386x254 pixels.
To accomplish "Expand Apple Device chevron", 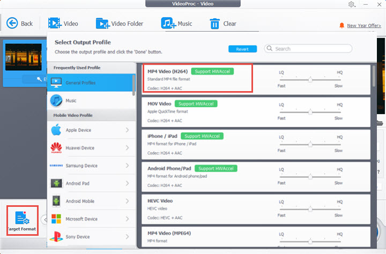I will (127, 130).
